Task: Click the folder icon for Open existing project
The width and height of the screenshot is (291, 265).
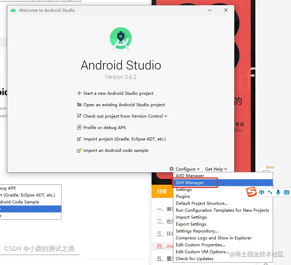Action: (79, 104)
